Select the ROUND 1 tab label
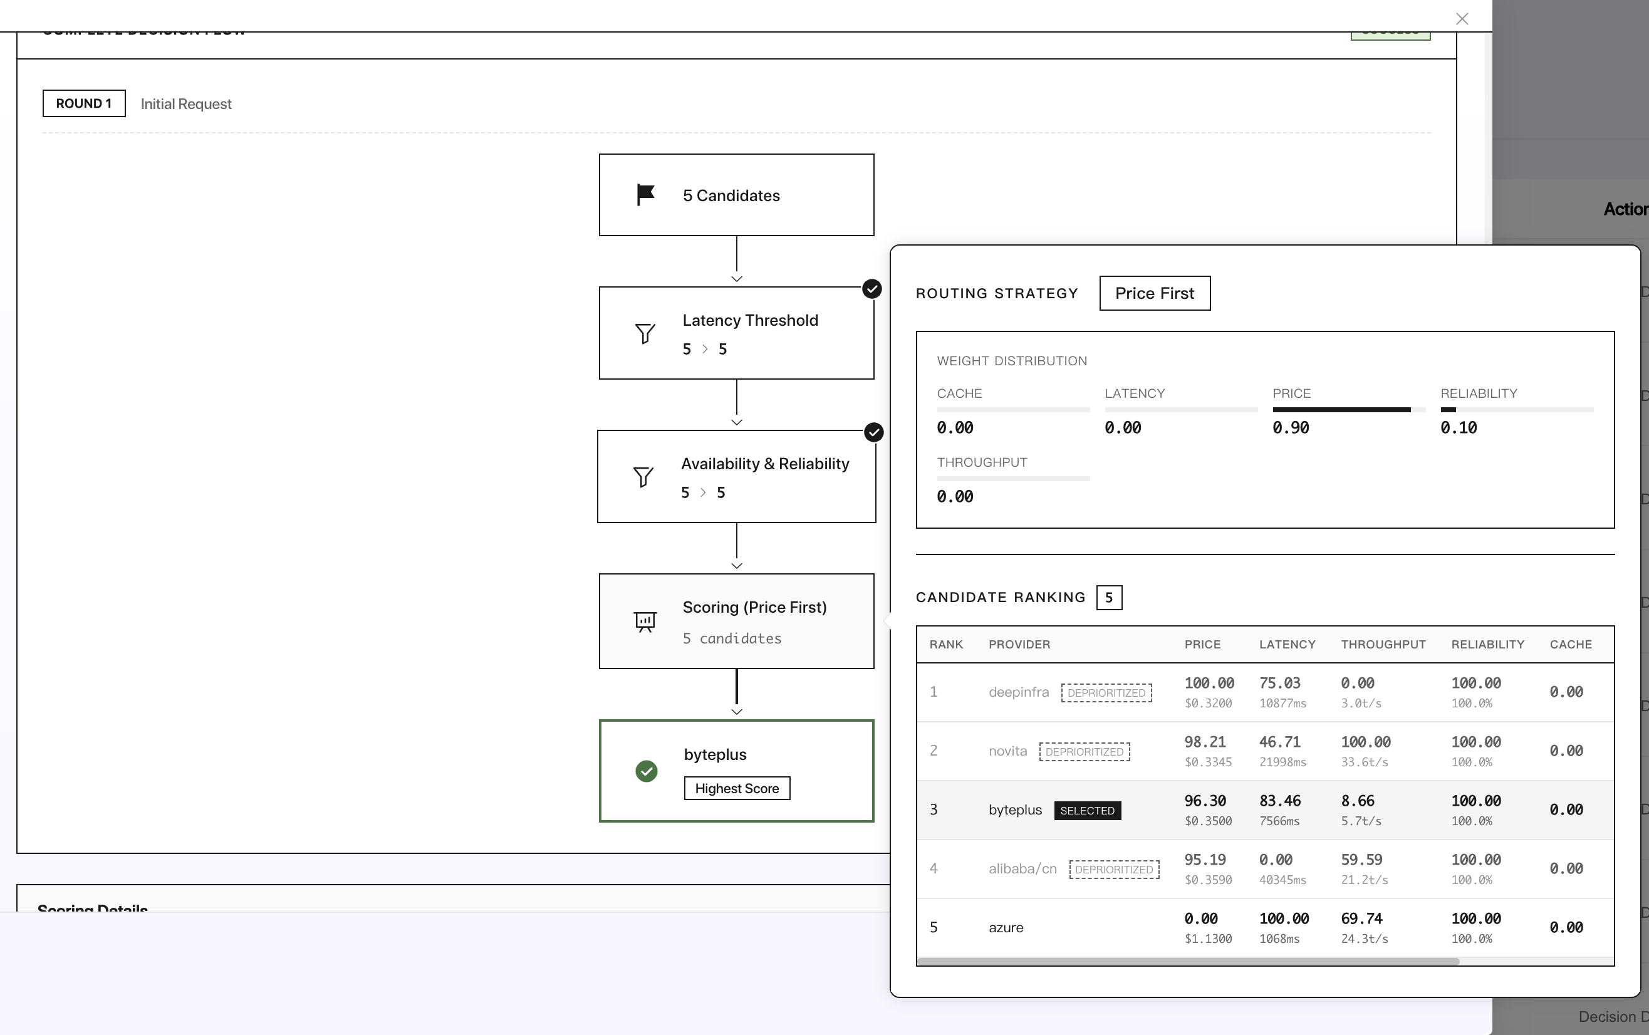This screenshot has width=1649, height=1035. click(x=83, y=103)
